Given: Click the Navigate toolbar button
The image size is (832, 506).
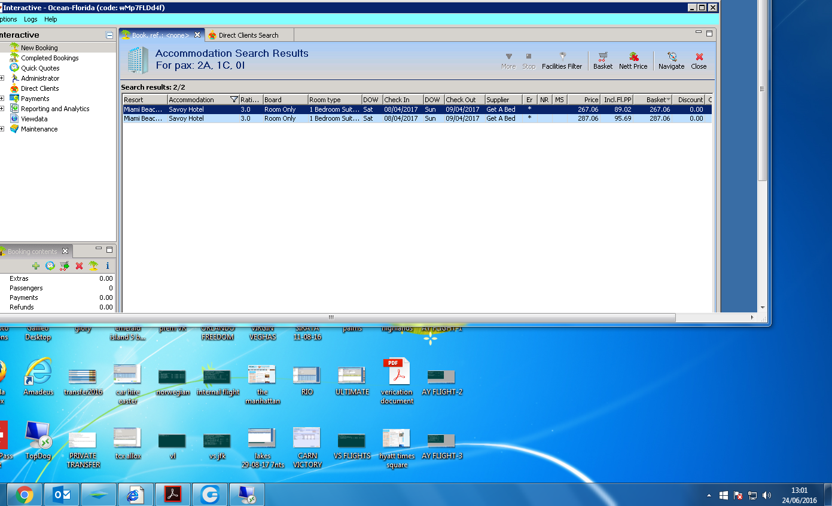Looking at the screenshot, I should [x=671, y=61].
